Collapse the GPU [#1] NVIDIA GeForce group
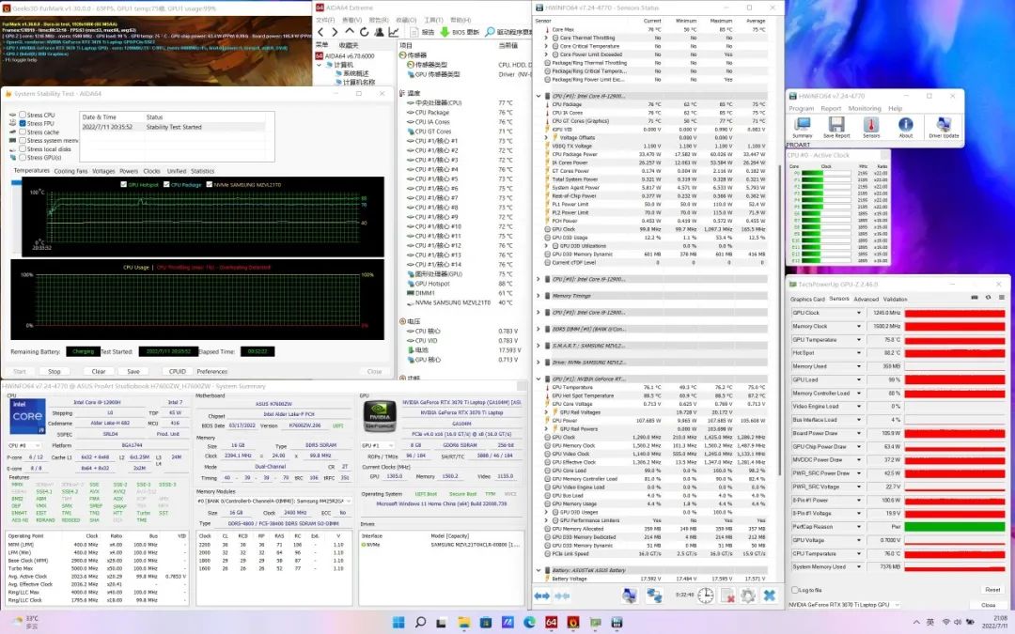Screen dimensions: 1015x634 539,379
